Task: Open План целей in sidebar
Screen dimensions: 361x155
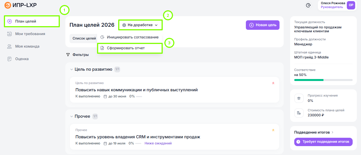Action: tap(32, 21)
